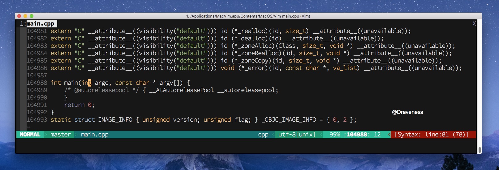The image size is (499, 170).
Task: Click the __autoreleasepool; variable text
Action: pyautogui.click(x=248, y=90)
